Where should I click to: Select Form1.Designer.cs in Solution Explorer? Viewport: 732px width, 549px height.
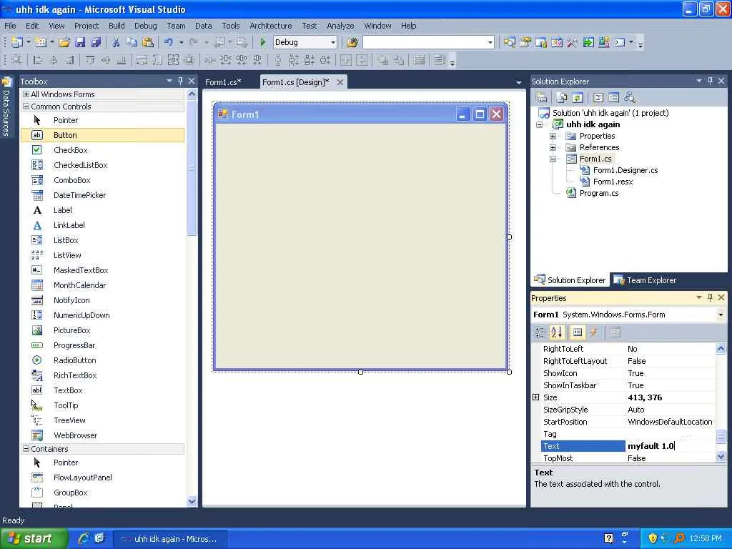tap(625, 170)
